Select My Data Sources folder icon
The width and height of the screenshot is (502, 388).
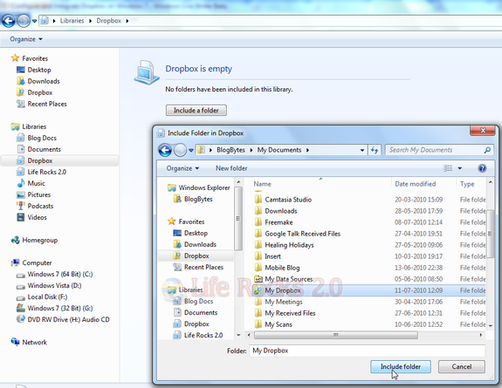[258, 279]
